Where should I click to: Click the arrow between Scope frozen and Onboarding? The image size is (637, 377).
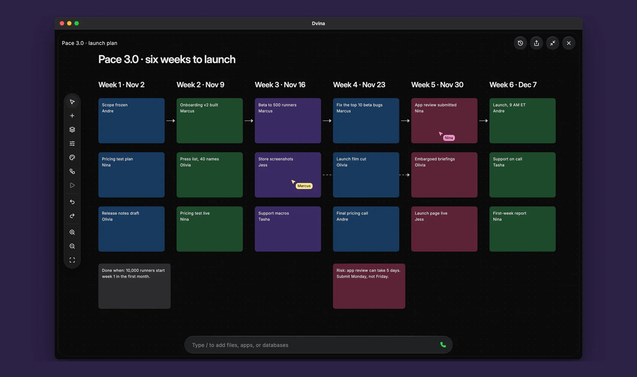171,121
